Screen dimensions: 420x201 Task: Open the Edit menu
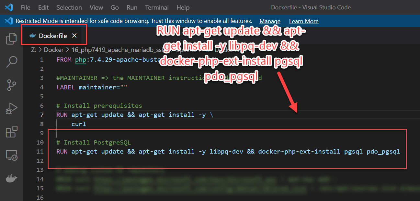click(43, 7)
